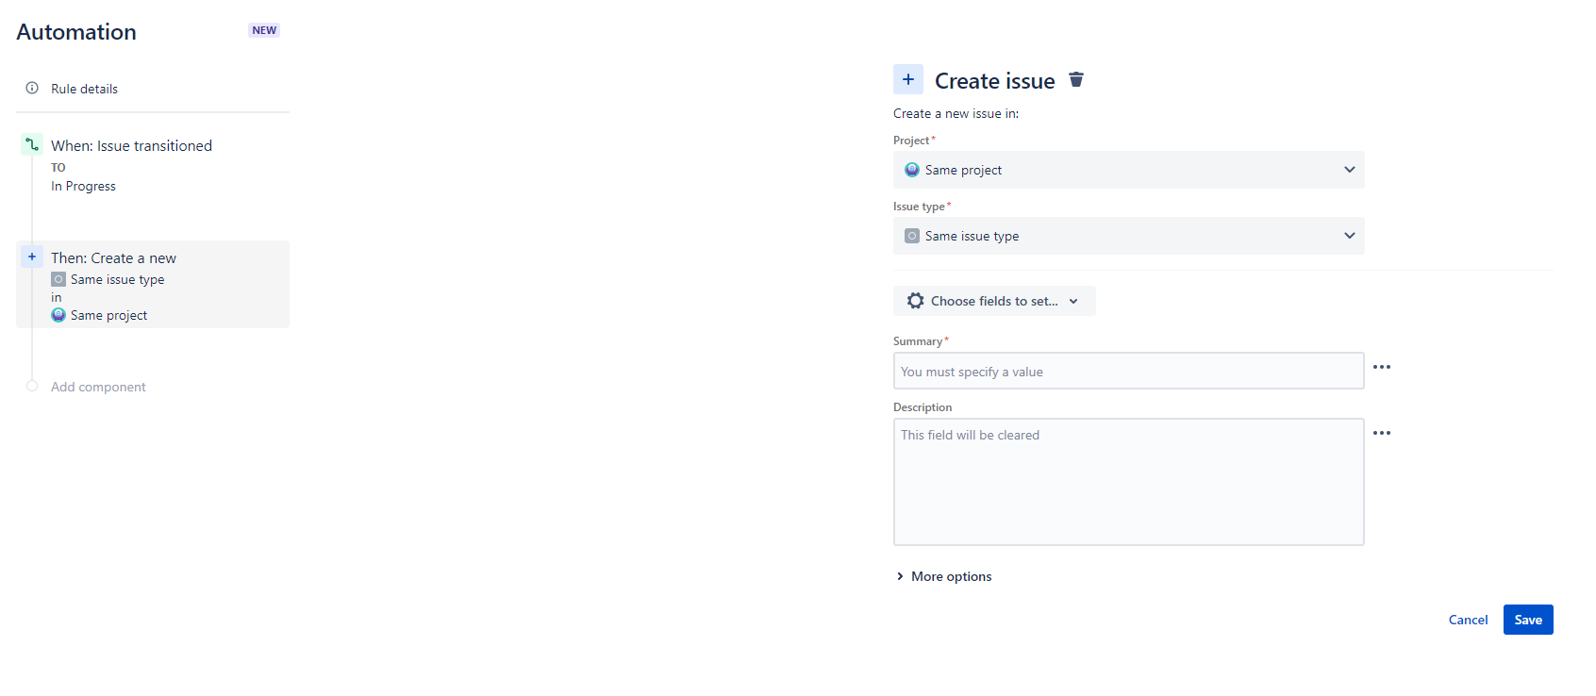Select the green Issue transitioned trigger icon

(x=31, y=144)
